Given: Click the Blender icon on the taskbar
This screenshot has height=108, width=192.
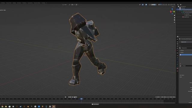Looking at the screenshot, I should (x=54, y=106).
